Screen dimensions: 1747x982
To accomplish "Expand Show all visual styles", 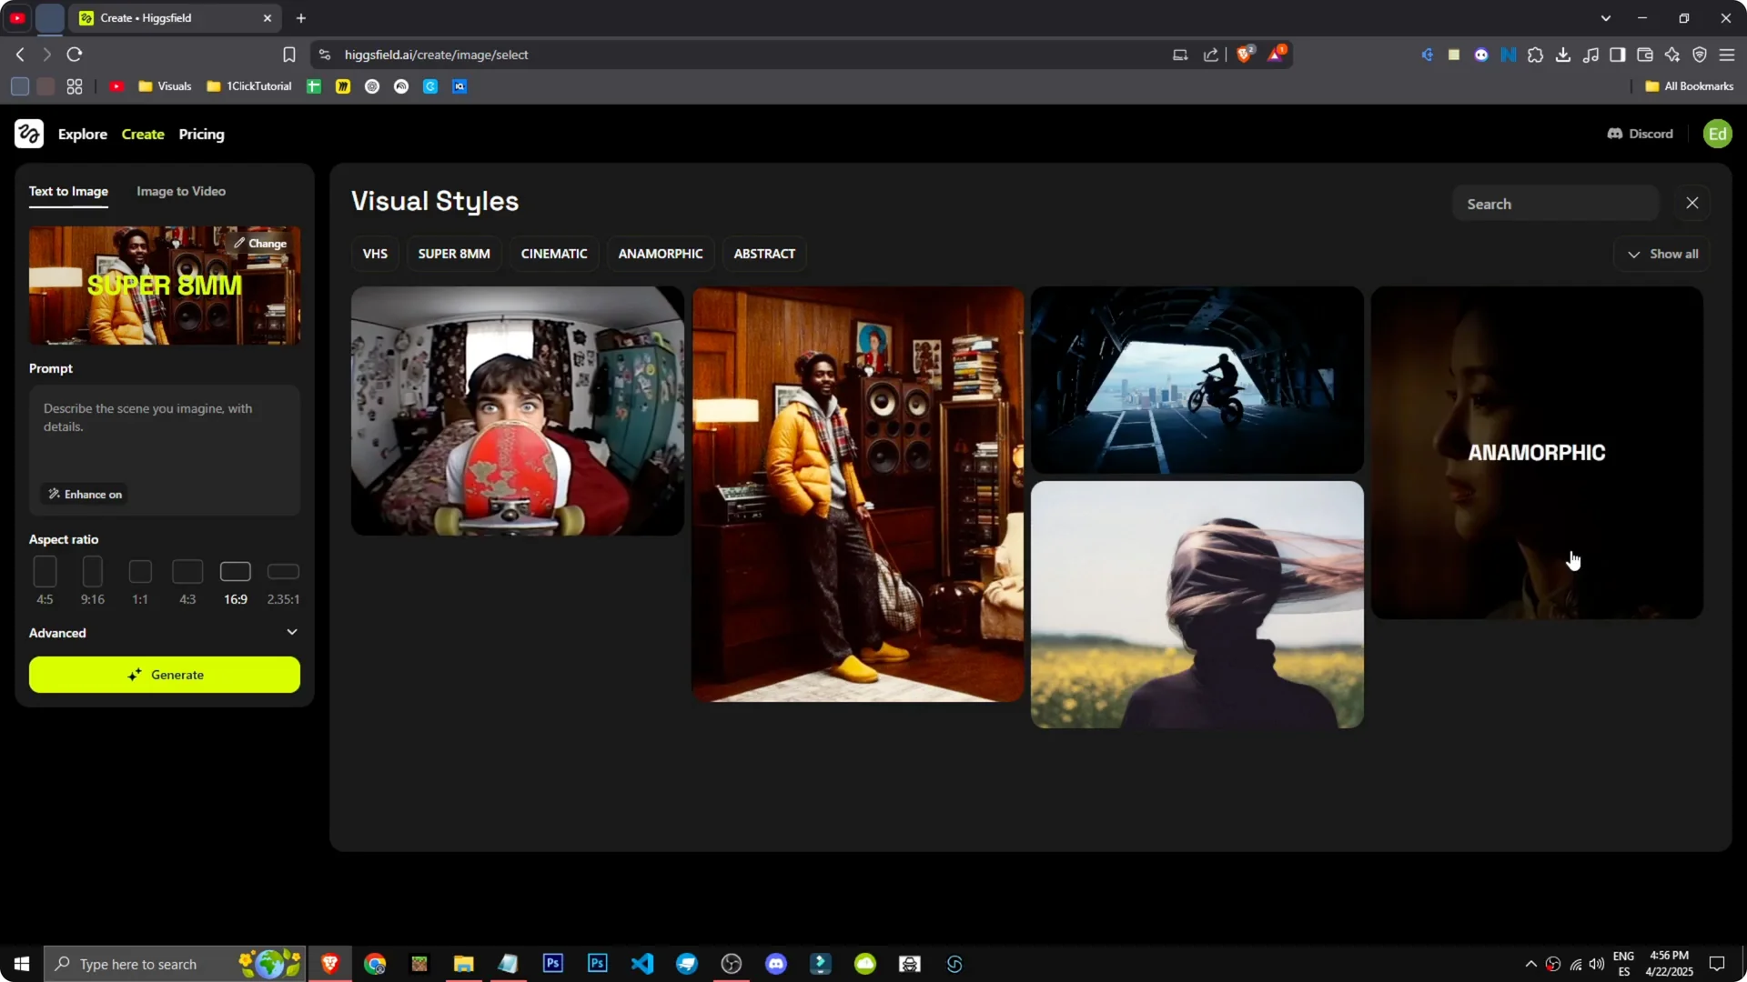I will click(1662, 254).
